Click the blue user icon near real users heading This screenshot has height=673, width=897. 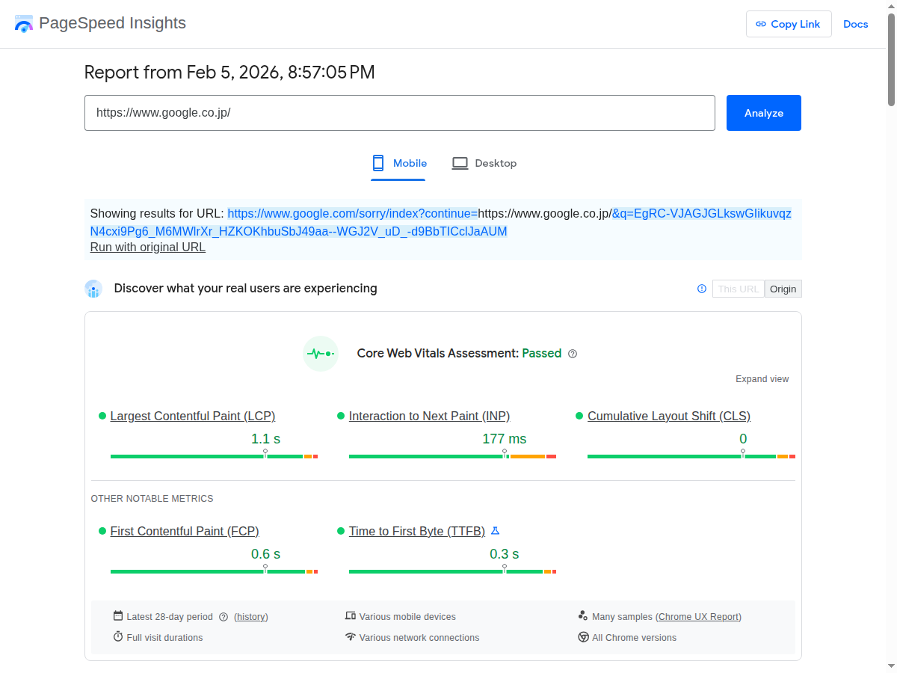coord(93,289)
